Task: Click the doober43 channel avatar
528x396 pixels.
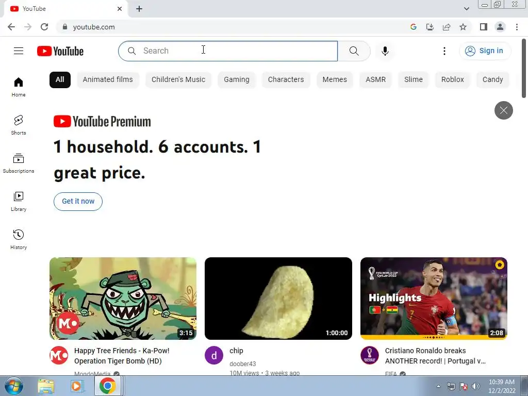Action: point(214,355)
